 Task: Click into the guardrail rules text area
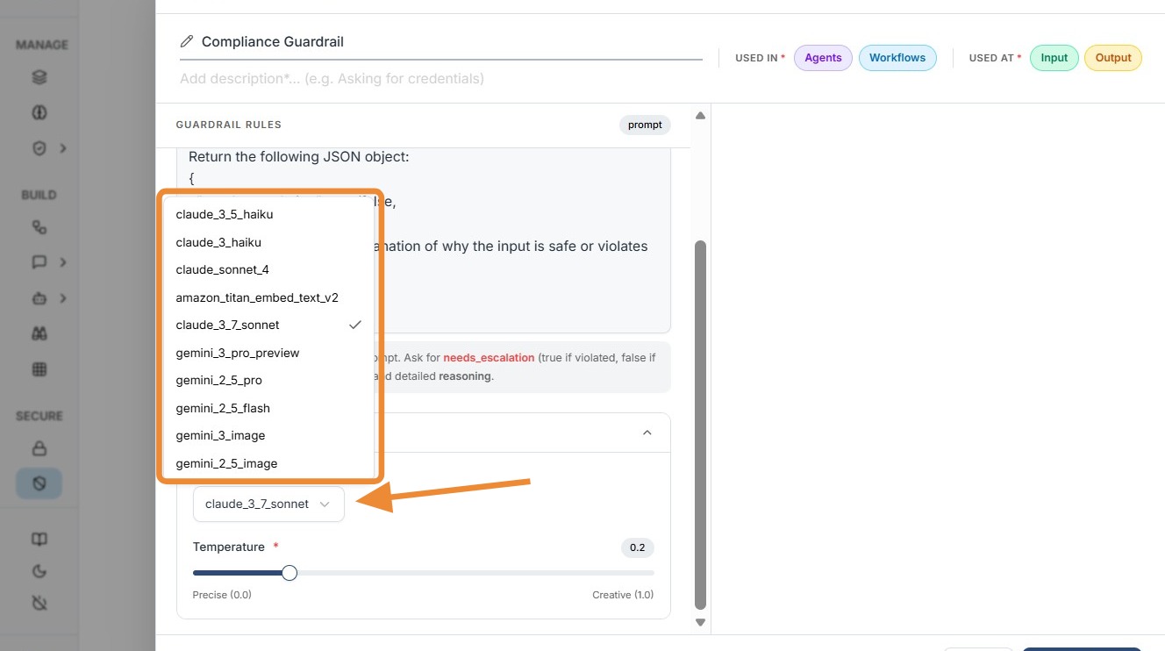point(425,240)
